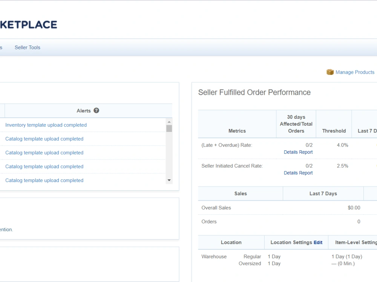Open the Seller Tools menu
The height and width of the screenshot is (282, 377).
coord(28,47)
